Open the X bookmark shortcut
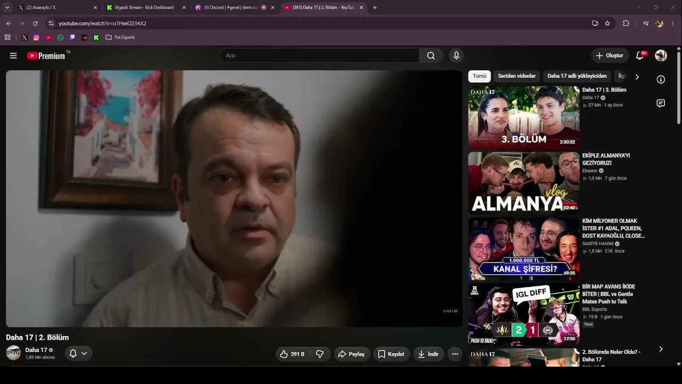This screenshot has width=682, height=384. pyautogui.click(x=25, y=37)
